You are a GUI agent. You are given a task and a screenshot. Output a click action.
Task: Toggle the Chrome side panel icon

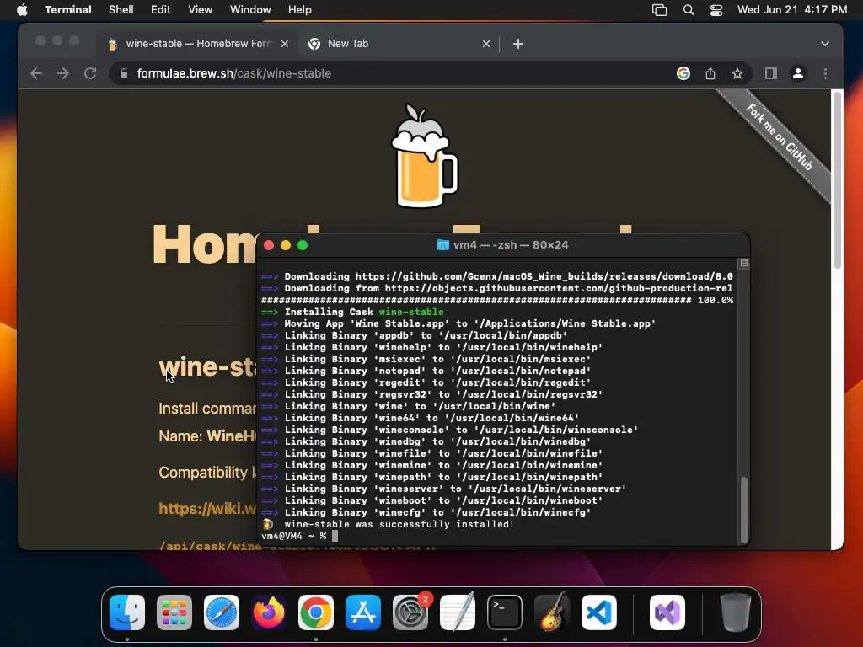coord(770,73)
